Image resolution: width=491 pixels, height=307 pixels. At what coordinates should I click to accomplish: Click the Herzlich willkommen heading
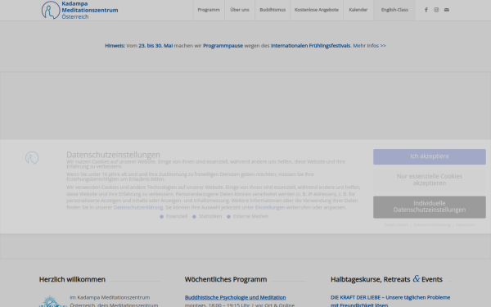(x=72, y=279)
